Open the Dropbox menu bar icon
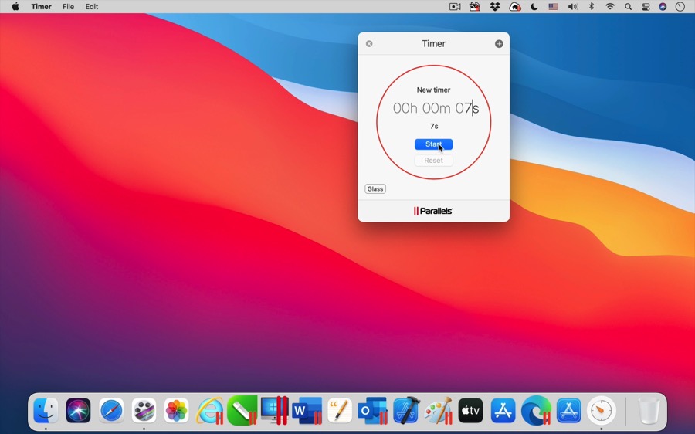Viewport: 695px width, 434px height. 494,7
